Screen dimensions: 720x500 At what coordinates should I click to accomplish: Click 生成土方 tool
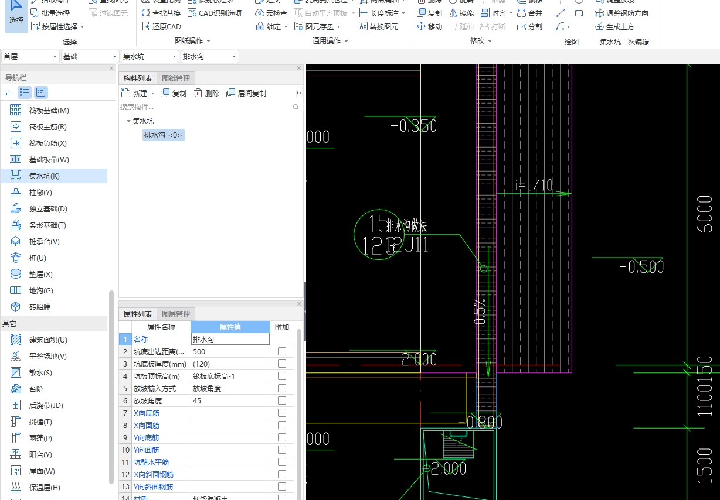click(x=614, y=26)
